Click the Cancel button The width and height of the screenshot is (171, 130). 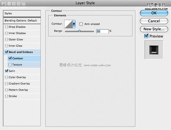[154, 21]
